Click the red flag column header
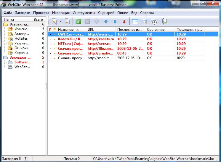The height and width of the screenshot is (162, 221). (50, 29)
